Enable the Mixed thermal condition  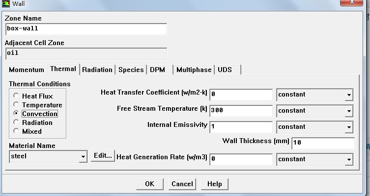(17, 131)
